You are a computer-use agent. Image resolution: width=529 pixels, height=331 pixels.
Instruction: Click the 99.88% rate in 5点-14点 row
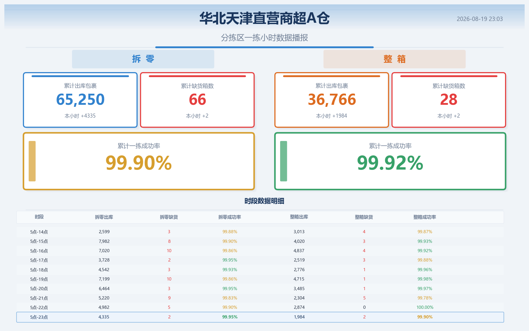230,232
